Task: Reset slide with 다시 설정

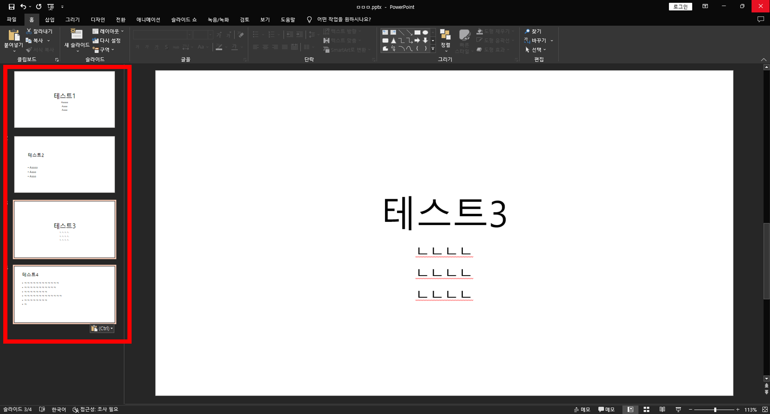Action: click(107, 40)
